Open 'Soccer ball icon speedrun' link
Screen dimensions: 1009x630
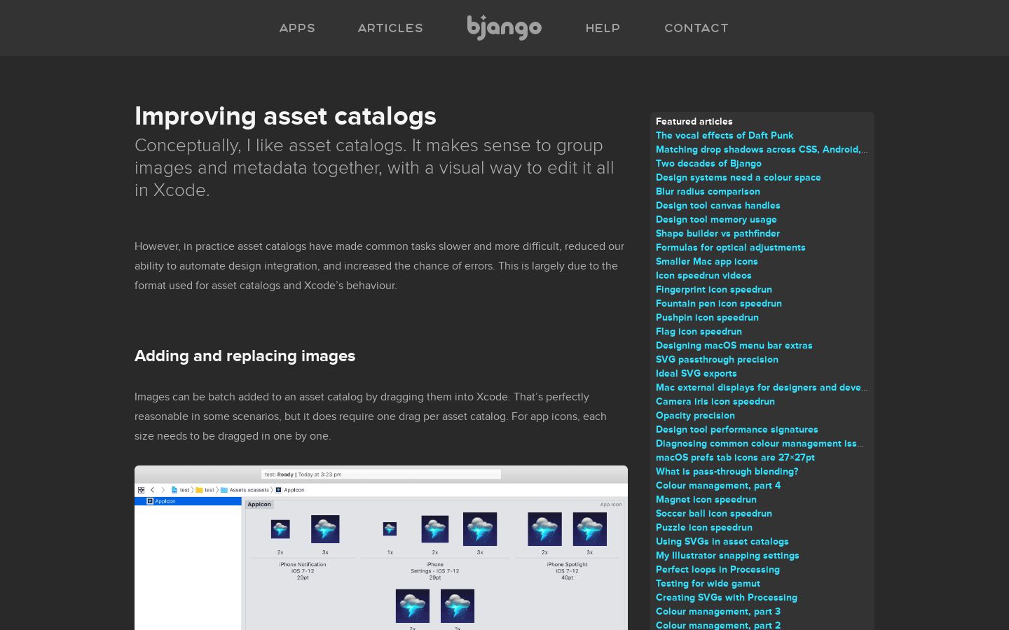pos(713,513)
